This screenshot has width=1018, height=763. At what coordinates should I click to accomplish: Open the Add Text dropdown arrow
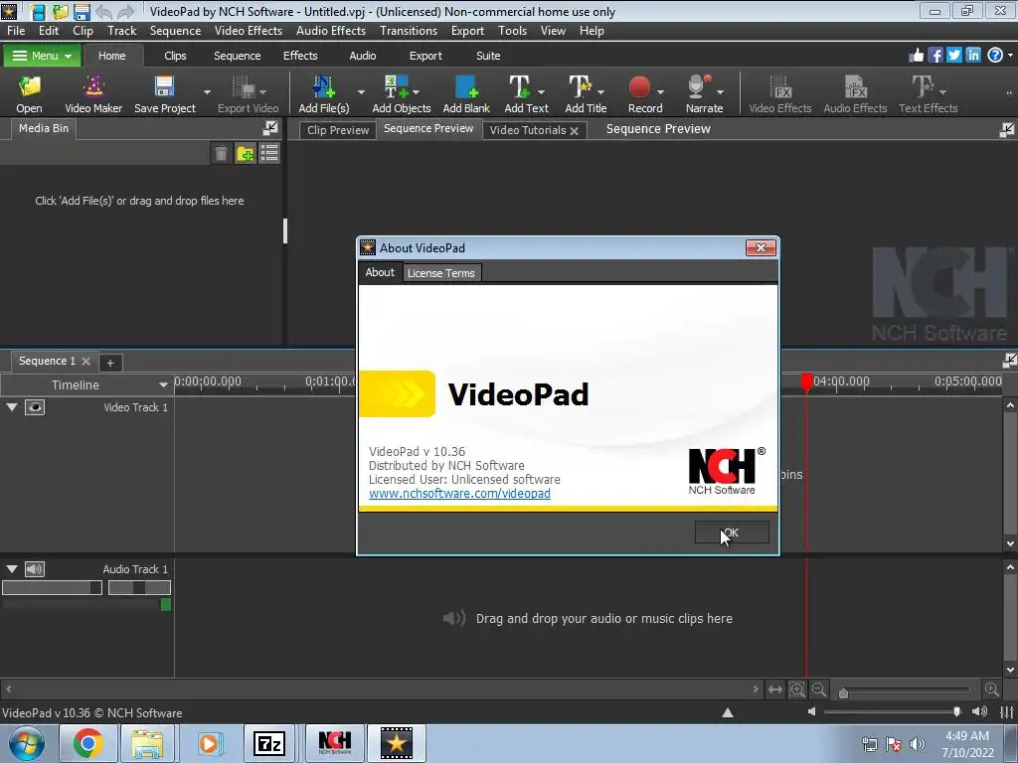(x=541, y=92)
